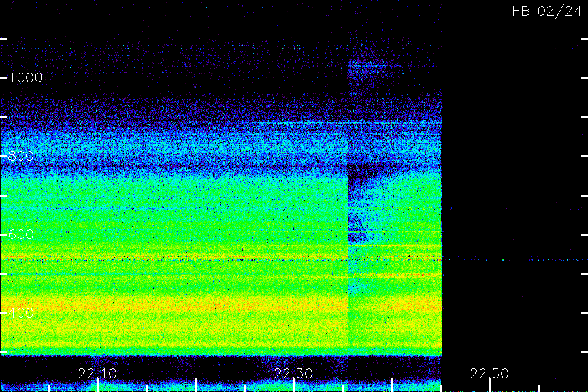Viewport: 588px width, 392px height.
Task: Click the 22:50 time label
Action: [x=489, y=373]
